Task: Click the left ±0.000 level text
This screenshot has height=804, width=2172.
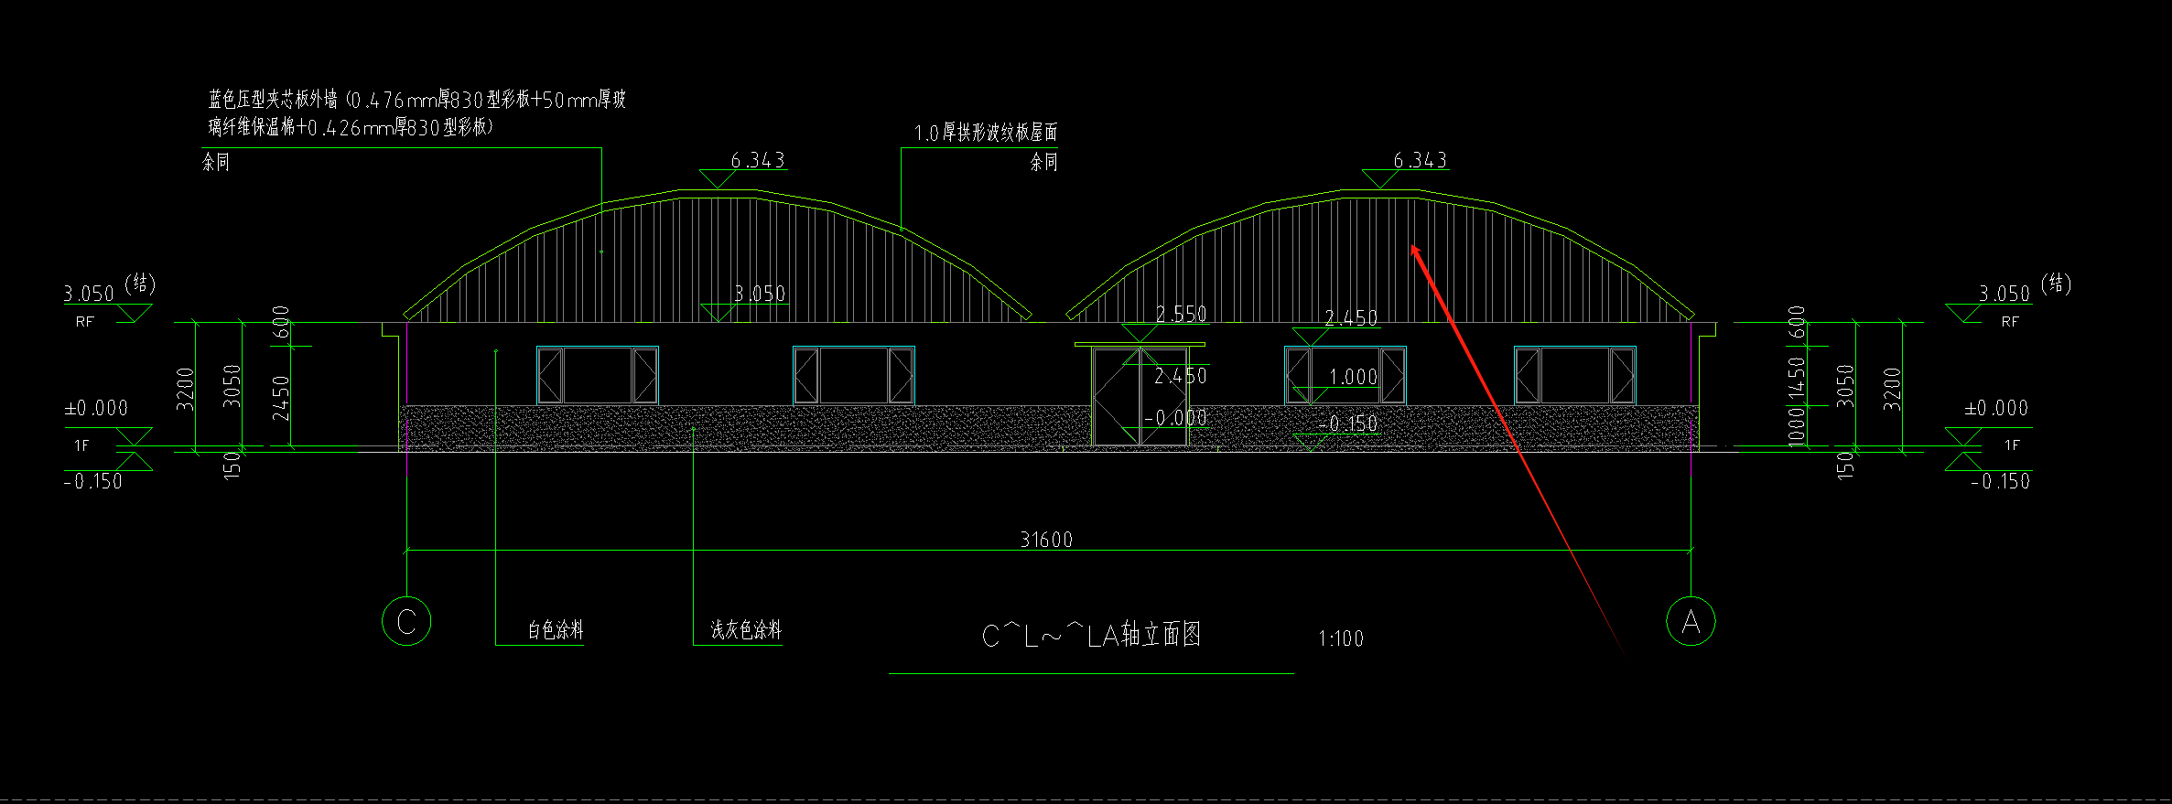Action: tap(96, 408)
